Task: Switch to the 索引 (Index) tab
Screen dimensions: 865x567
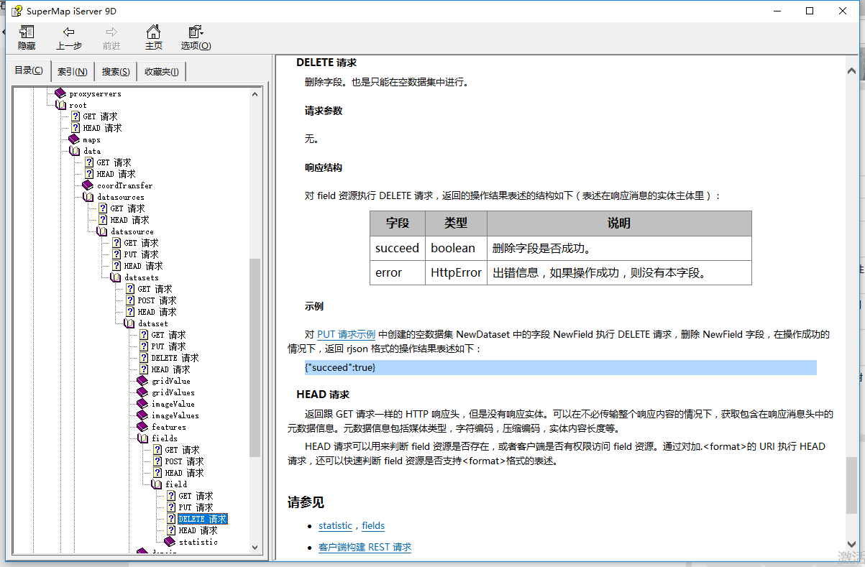Action: pos(73,71)
